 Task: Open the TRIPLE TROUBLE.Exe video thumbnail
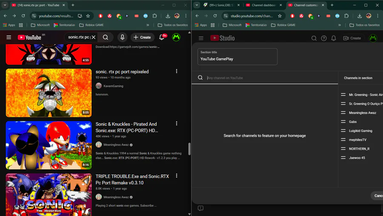pyautogui.click(x=49, y=194)
